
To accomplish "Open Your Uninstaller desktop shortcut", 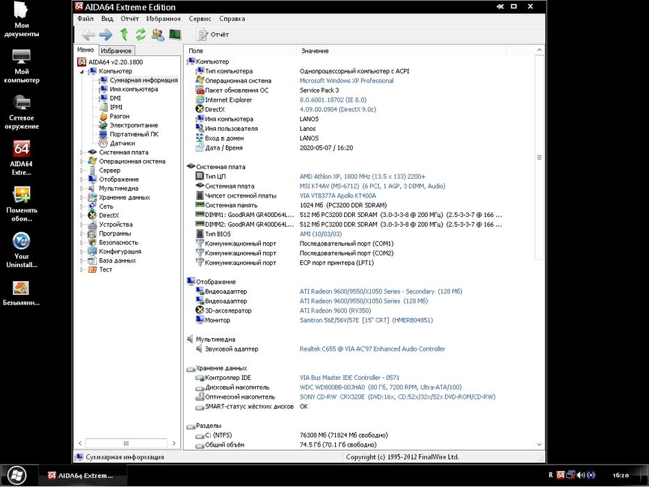I will click(x=22, y=250).
